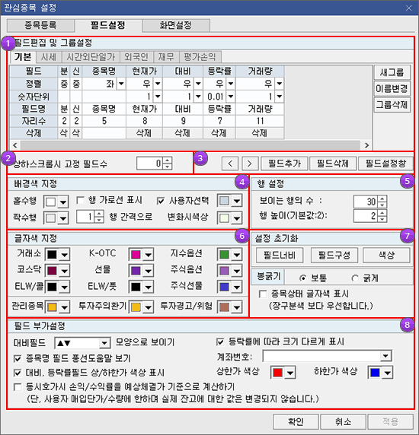Click the 새그룹 button

click(x=392, y=73)
